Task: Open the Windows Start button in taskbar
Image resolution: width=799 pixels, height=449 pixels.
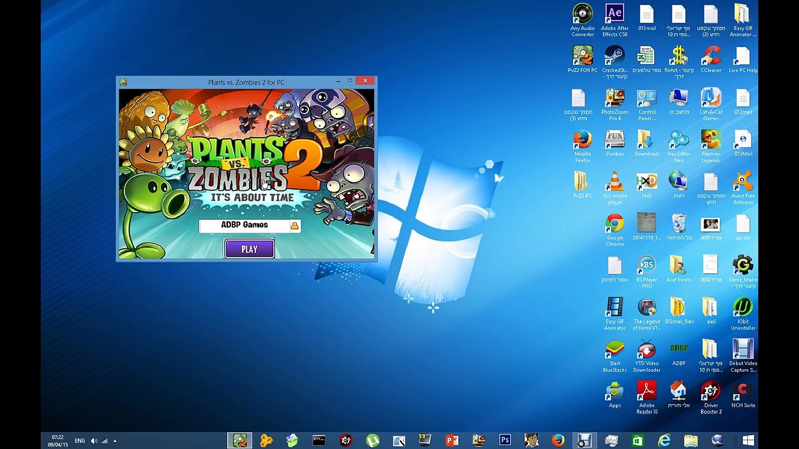Action: (x=748, y=440)
